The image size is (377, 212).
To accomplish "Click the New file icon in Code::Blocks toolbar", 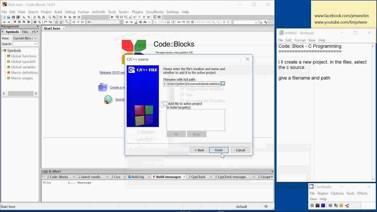I will 4,17.
